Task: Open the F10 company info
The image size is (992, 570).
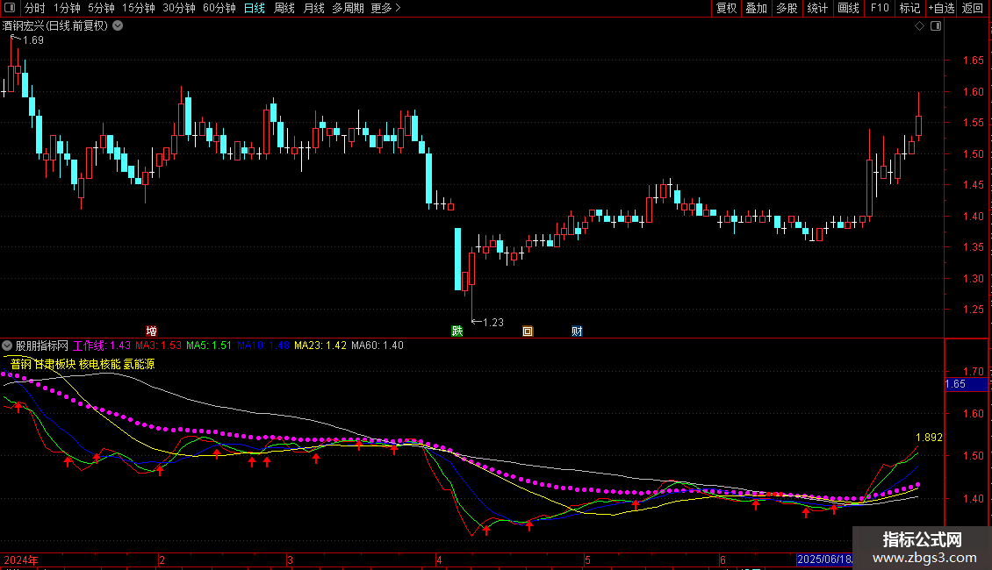Action: click(880, 8)
